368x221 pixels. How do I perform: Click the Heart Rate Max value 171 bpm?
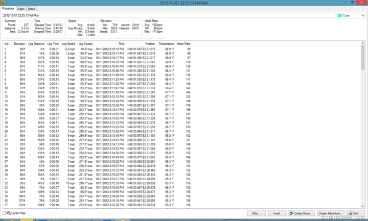[157, 32]
